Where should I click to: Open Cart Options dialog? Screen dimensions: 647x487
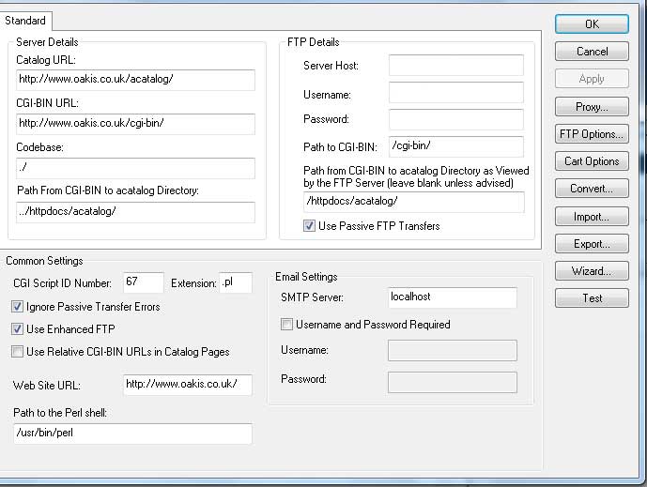[591, 161]
